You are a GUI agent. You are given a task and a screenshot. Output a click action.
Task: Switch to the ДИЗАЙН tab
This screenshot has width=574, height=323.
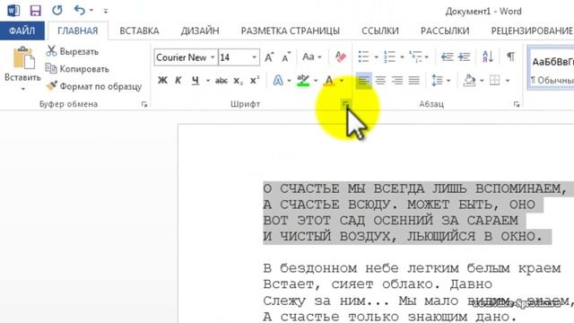(x=200, y=31)
